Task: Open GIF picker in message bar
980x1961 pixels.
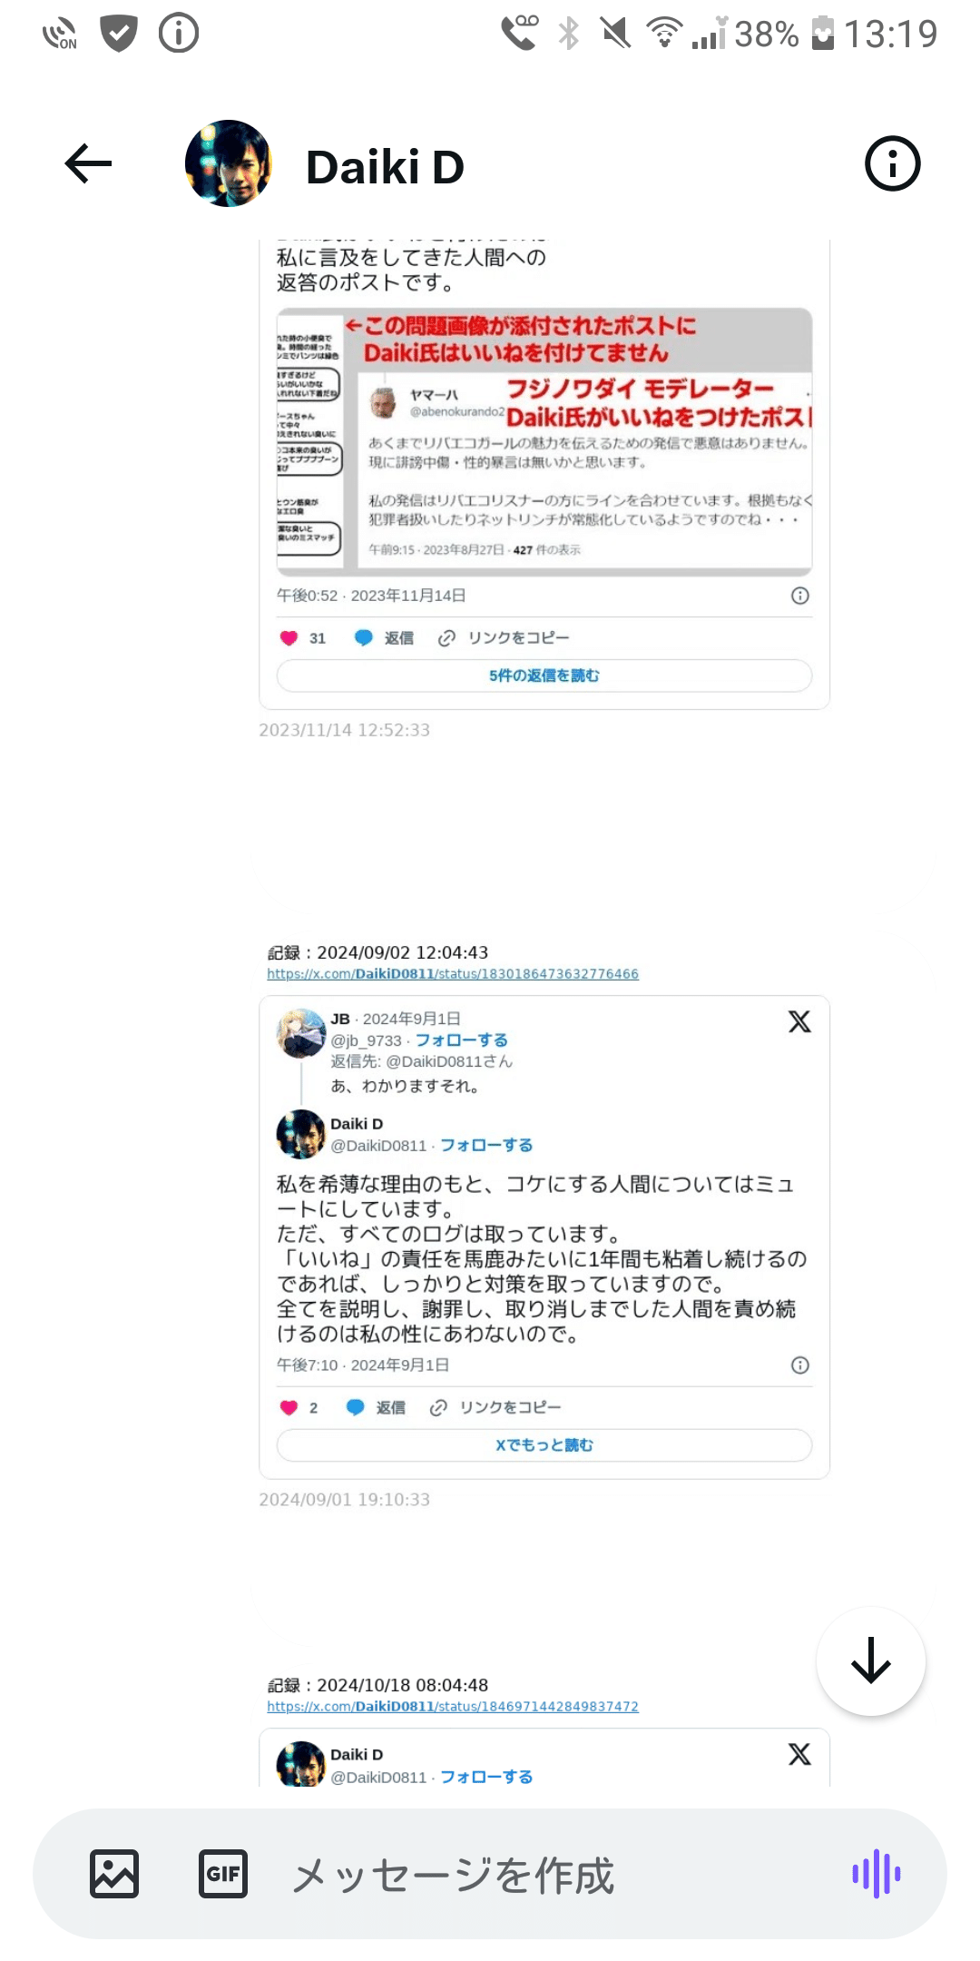Action: click(x=223, y=1874)
